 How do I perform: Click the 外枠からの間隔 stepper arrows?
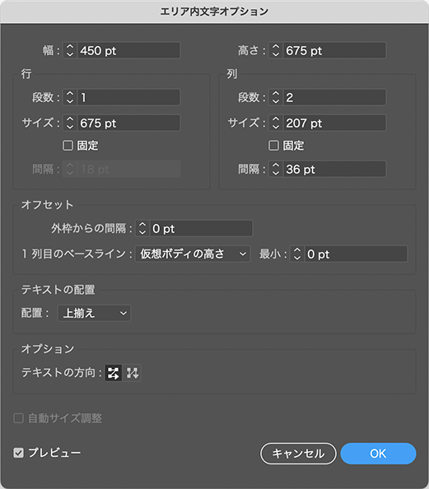pyautogui.click(x=142, y=228)
